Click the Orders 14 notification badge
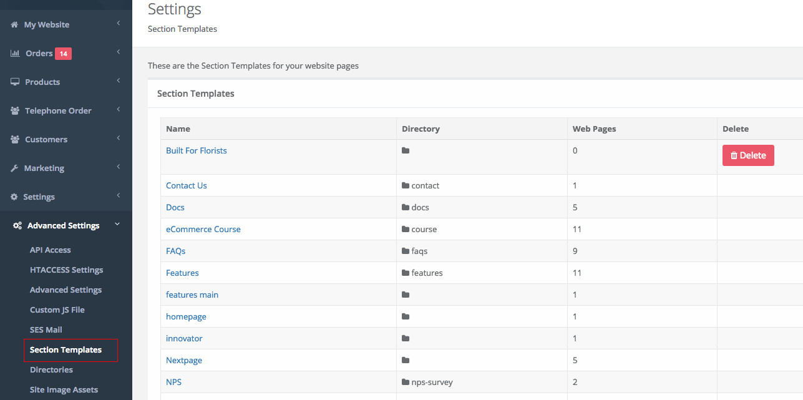 coord(63,54)
